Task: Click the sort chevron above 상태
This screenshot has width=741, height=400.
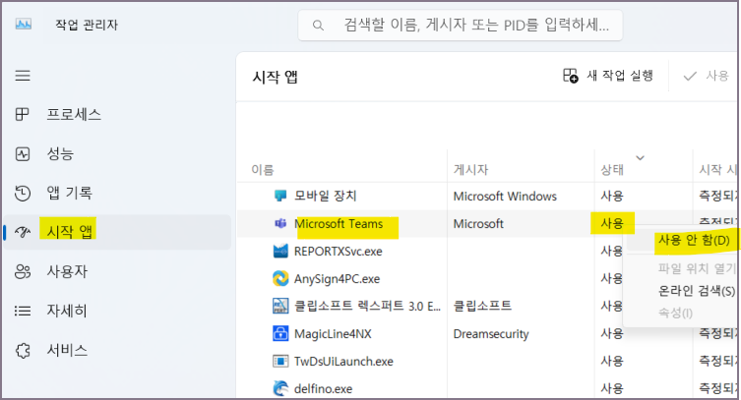Action: (640, 158)
